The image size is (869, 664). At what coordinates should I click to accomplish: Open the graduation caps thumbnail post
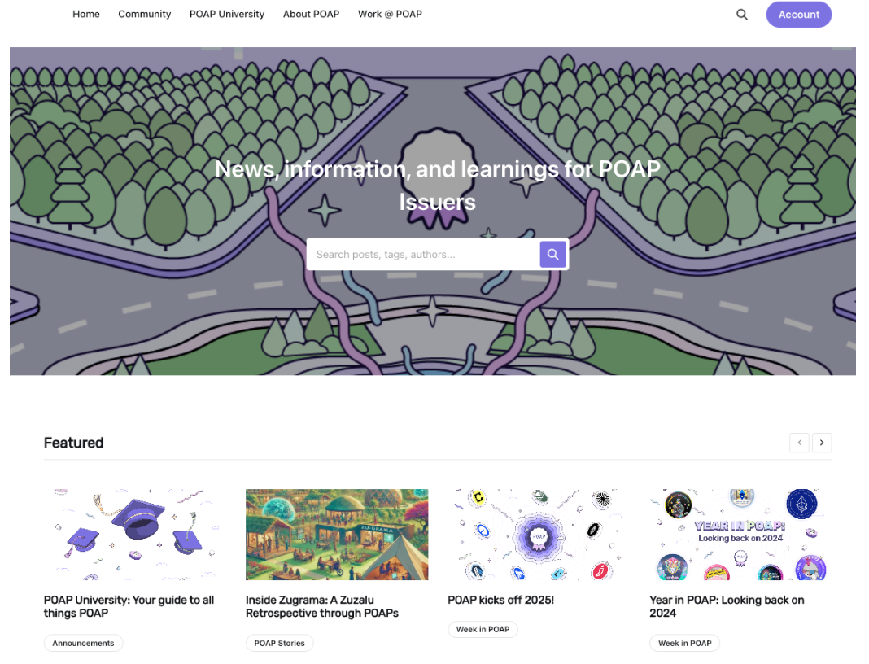pyautogui.click(x=135, y=535)
